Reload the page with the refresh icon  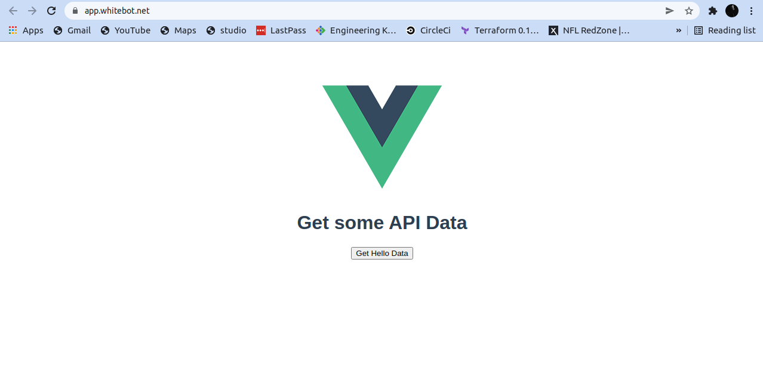(51, 11)
